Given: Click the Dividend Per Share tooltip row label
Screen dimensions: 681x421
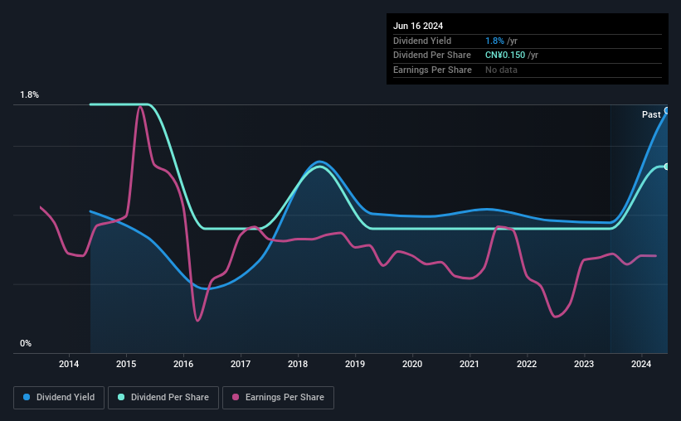Looking at the screenshot, I should [431, 56].
